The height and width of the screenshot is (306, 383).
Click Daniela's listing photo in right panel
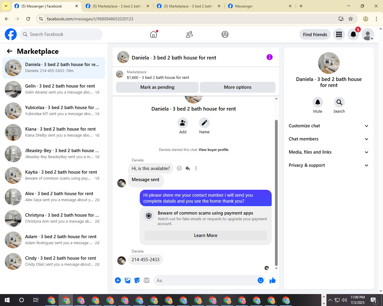click(329, 63)
